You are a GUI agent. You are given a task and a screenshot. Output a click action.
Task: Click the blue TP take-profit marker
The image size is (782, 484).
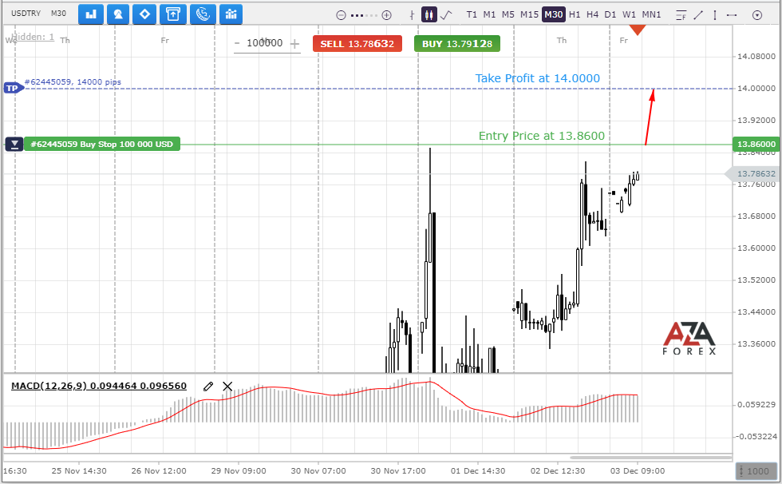[14, 89]
